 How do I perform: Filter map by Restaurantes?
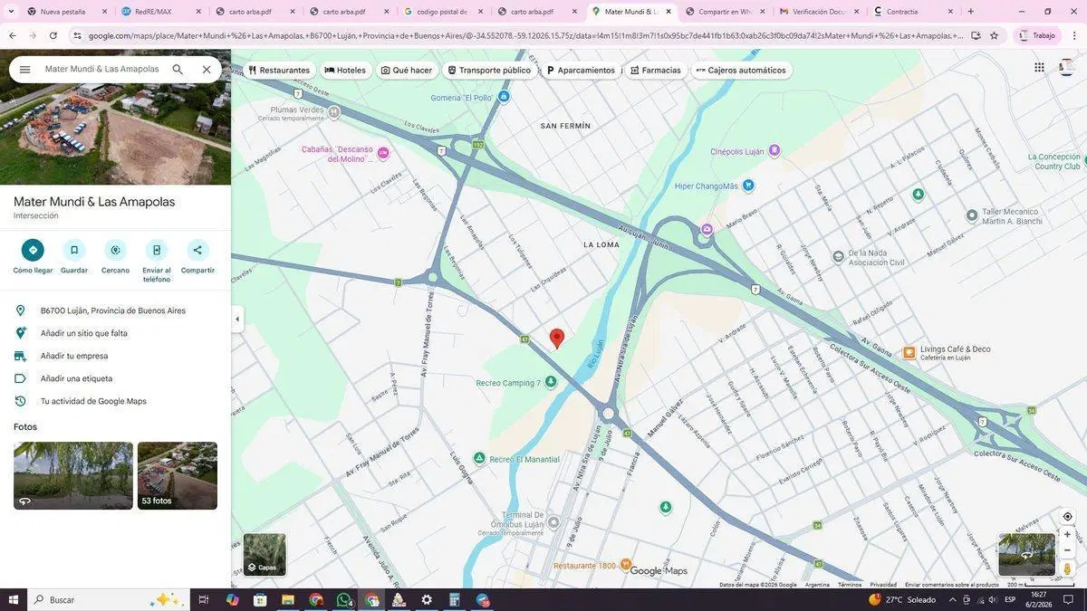279,70
